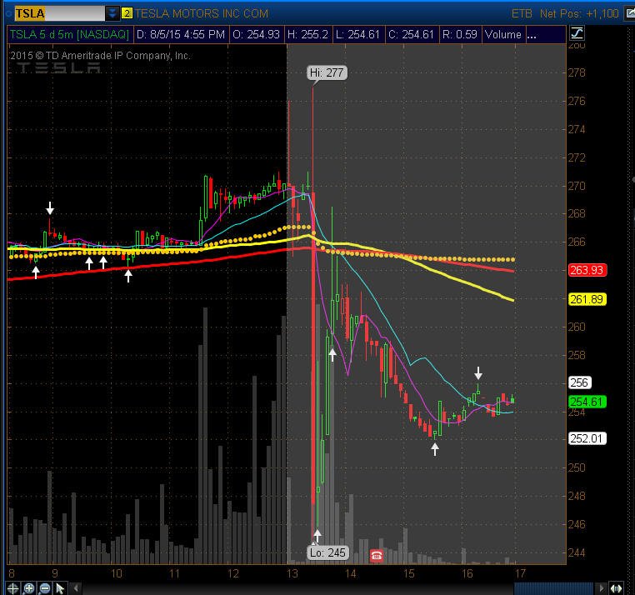
Task: Click the chart width toggle icon bottom right
Action: coord(617,588)
